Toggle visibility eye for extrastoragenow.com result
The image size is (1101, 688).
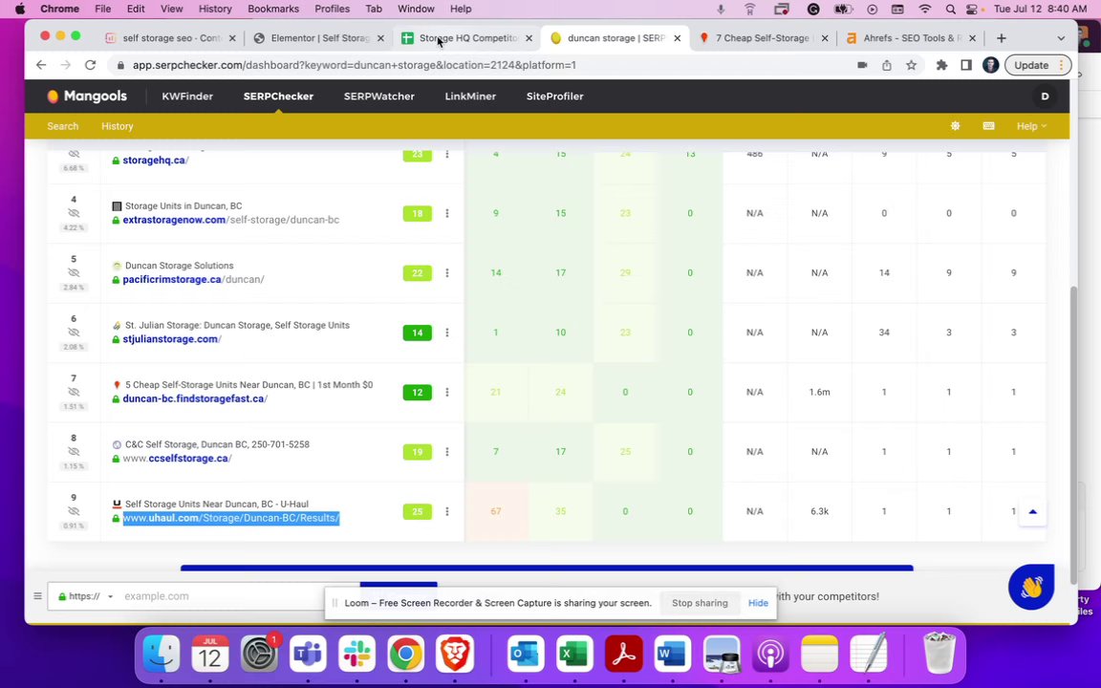click(74, 213)
